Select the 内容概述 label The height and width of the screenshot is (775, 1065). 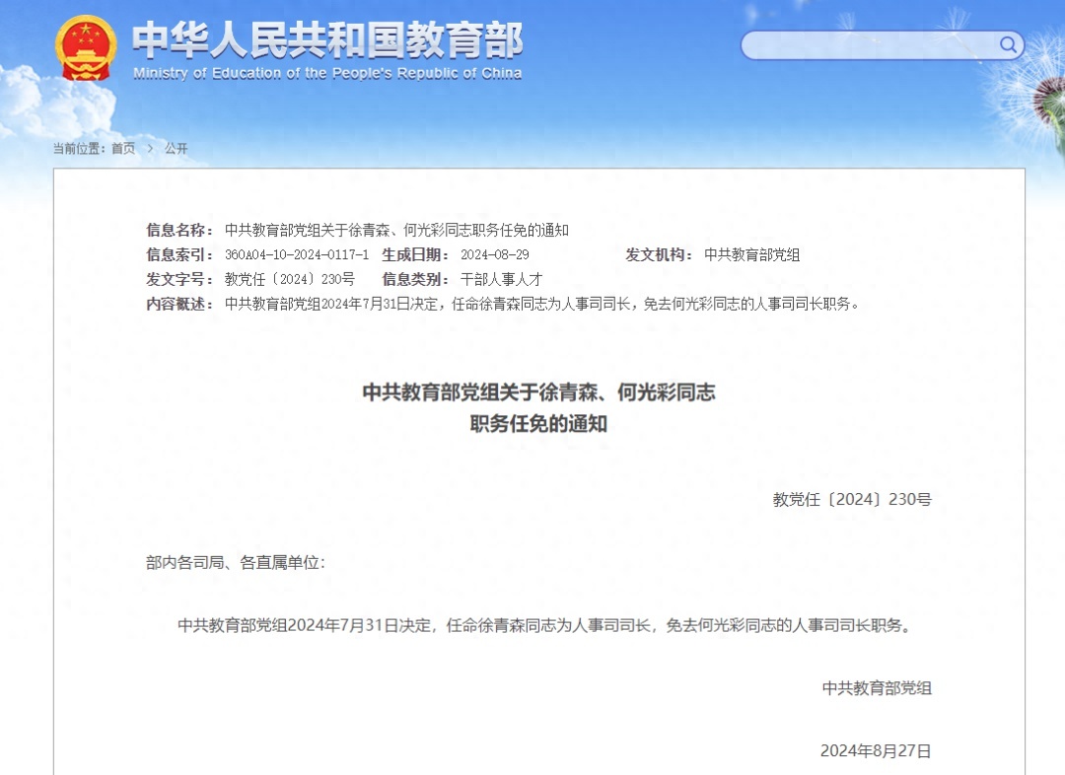(x=180, y=304)
